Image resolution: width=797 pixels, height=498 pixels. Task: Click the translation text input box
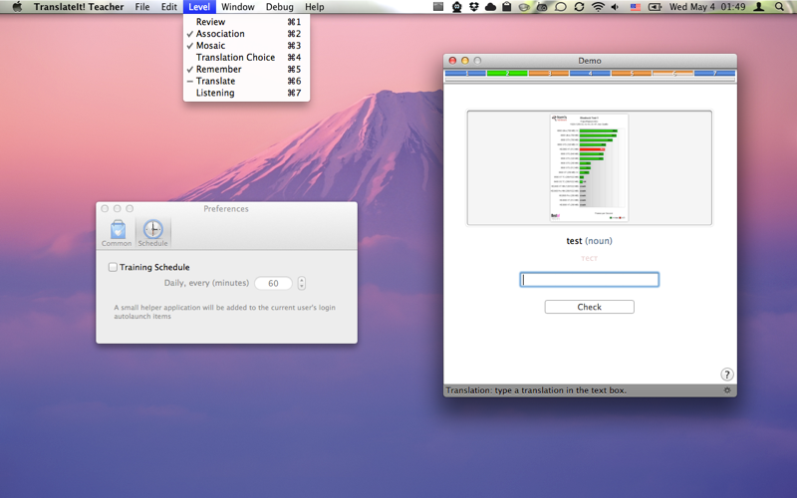click(589, 280)
